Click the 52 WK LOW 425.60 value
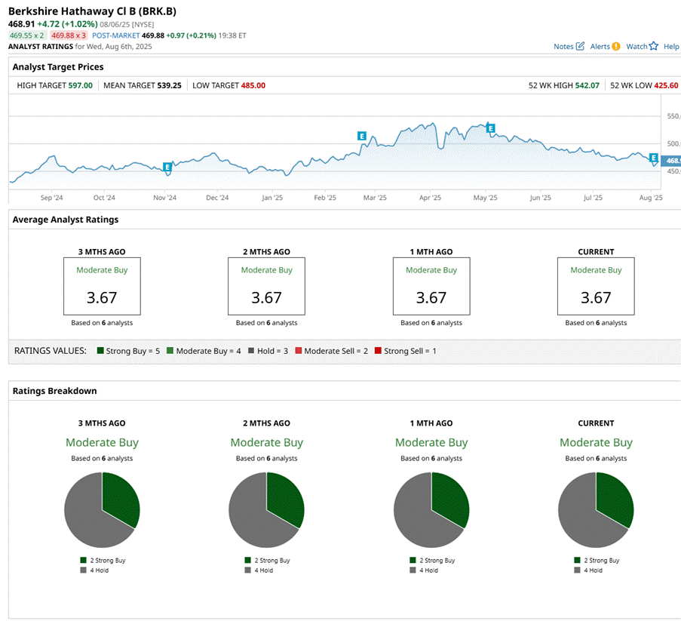The width and height of the screenshot is (681, 621). point(666,85)
